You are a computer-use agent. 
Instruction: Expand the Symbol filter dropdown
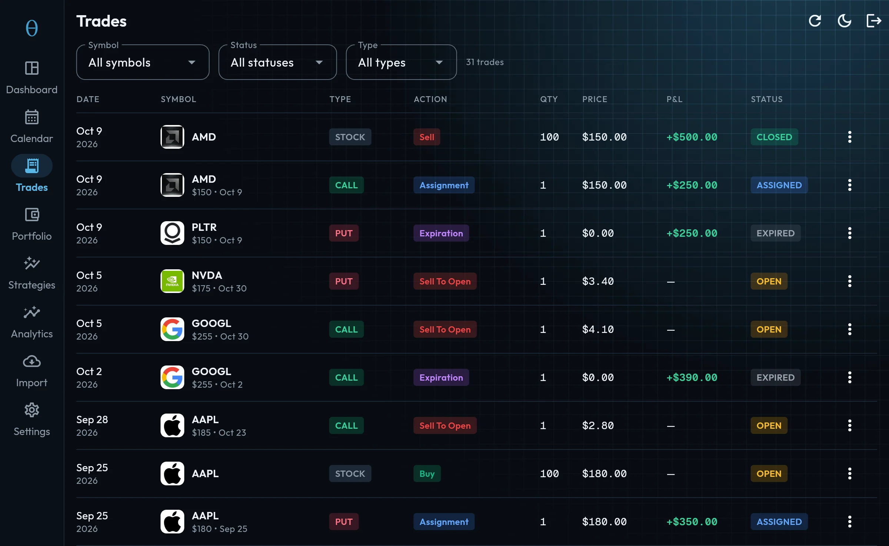click(x=143, y=62)
